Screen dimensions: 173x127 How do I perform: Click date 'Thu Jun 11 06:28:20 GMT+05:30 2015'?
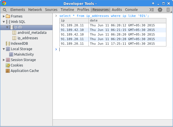122,35
